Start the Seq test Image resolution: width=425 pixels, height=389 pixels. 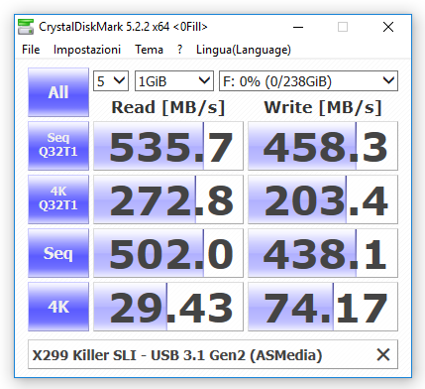pos(58,253)
